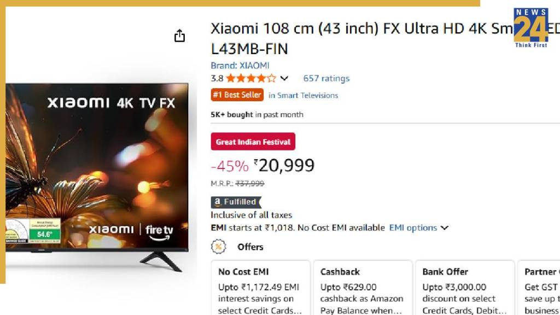Click the Xiaomi TV product image

(x=98, y=170)
